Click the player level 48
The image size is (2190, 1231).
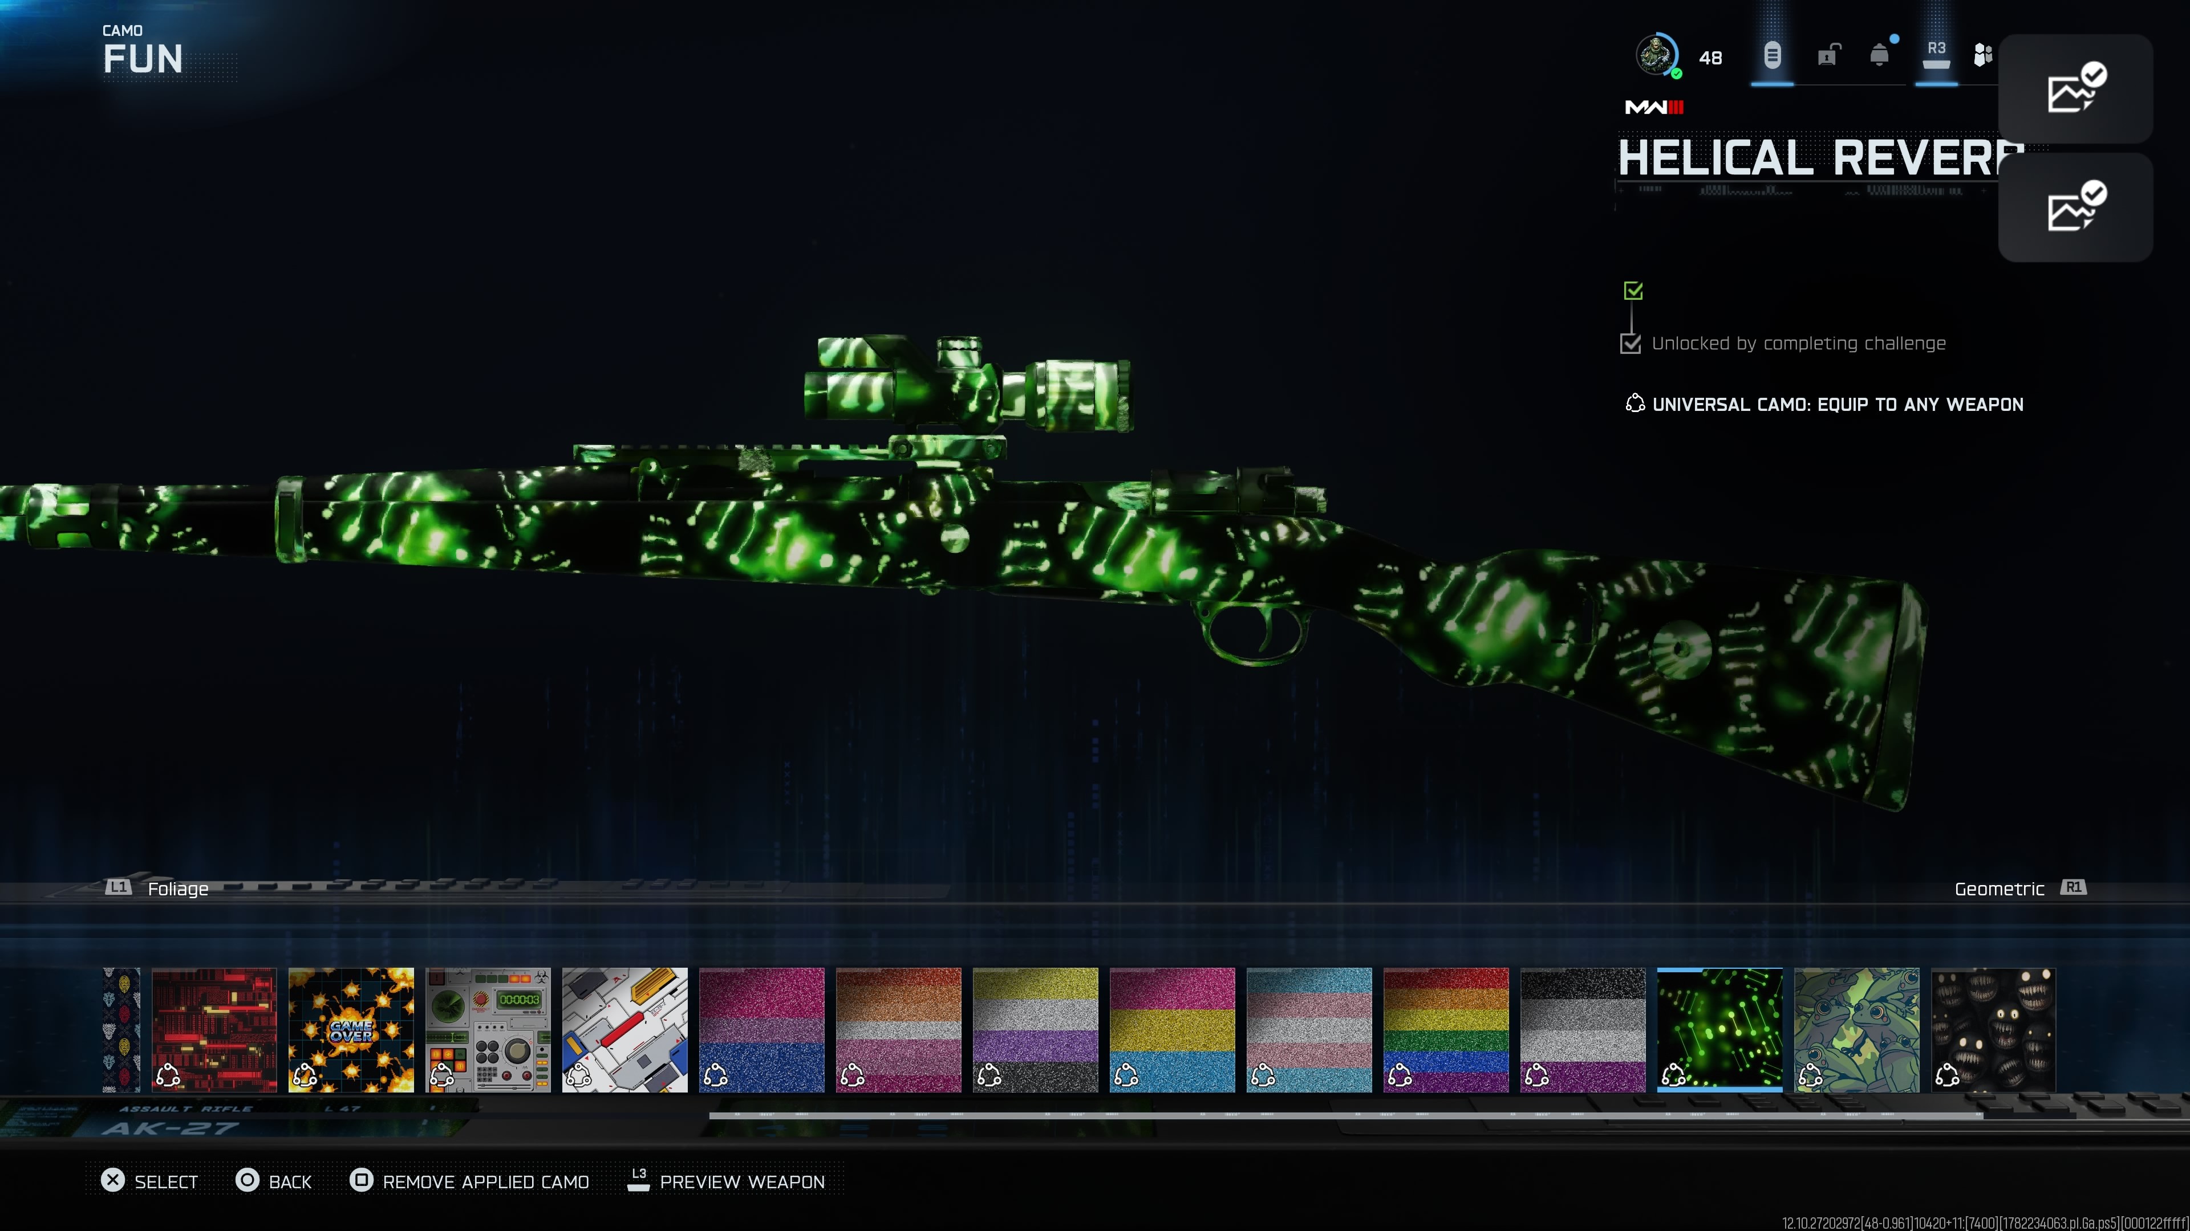[1710, 58]
